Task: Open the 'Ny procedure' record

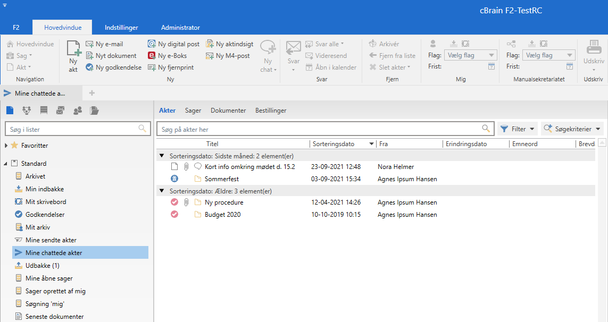Action: click(x=224, y=202)
